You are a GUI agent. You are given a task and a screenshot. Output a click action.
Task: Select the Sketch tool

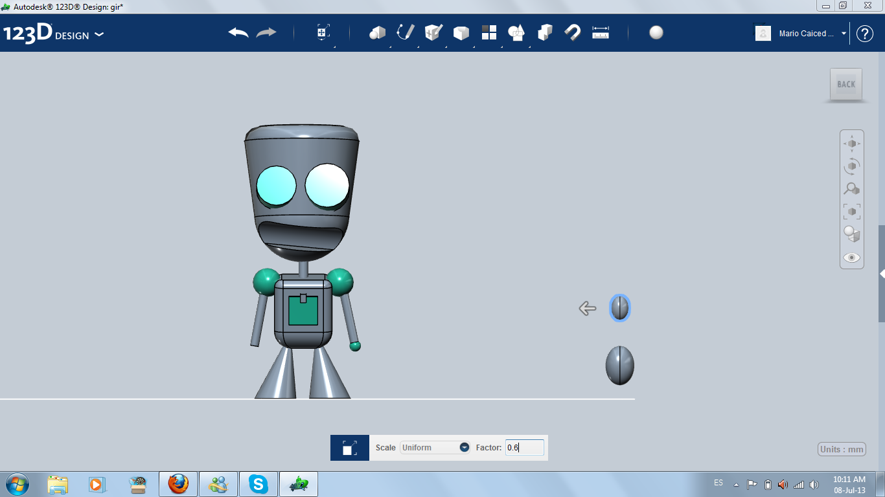click(406, 32)
